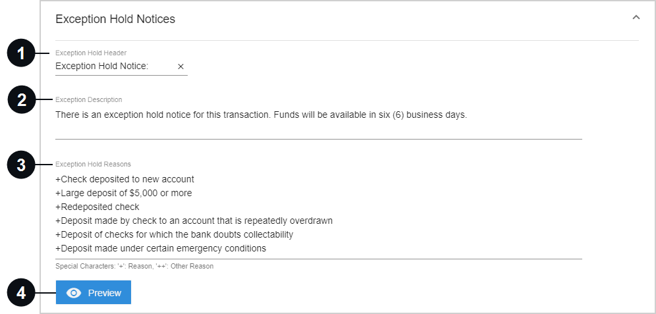Click the repeatedly overdrawn reason line

194,221
